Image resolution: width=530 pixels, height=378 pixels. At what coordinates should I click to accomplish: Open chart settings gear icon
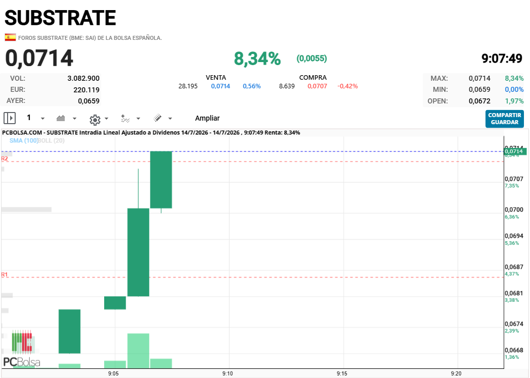(95, 120)
